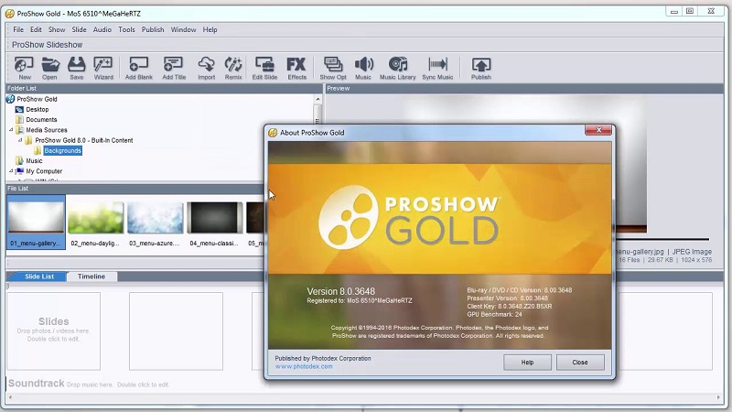Open the Window menu
The width and height of the screenshot is (732, 412).
coord(183,29)
